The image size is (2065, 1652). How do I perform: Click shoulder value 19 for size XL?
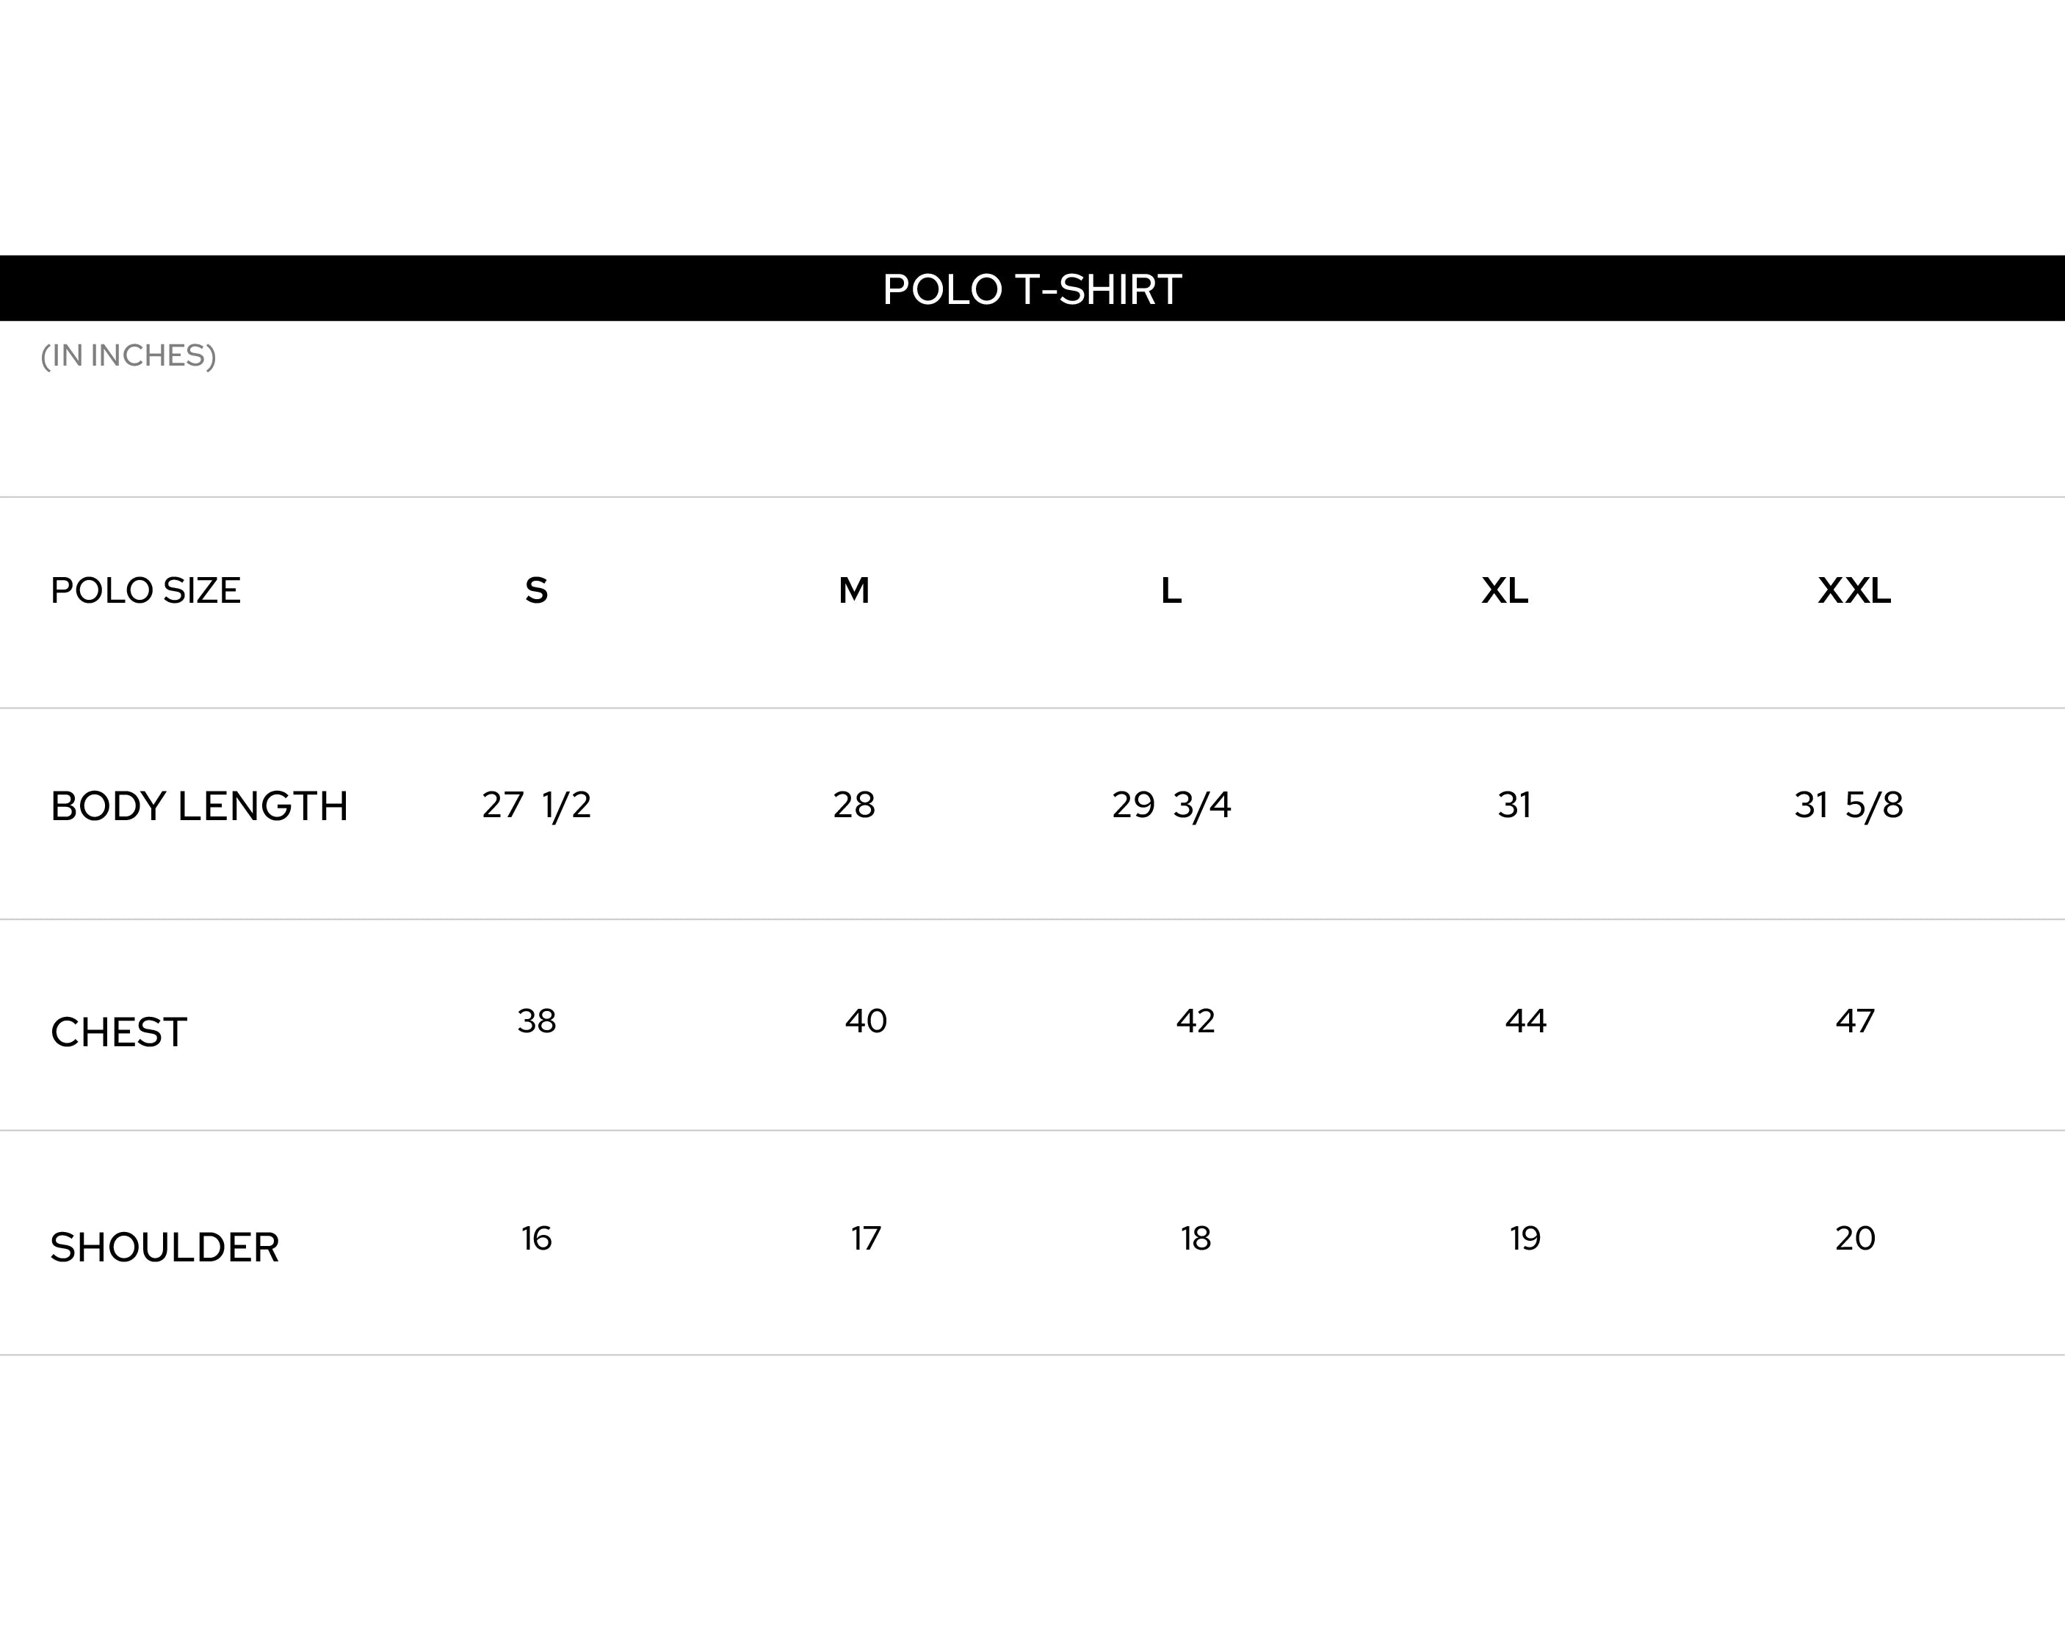[x=1525, y=1239]
